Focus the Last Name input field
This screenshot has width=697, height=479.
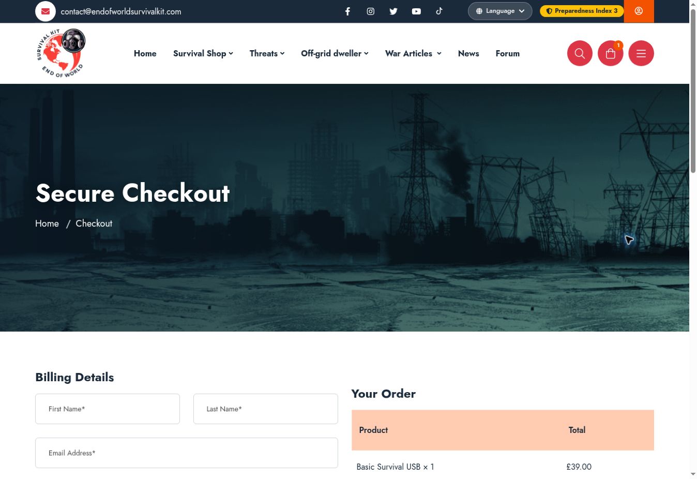[x=266, y=409]
